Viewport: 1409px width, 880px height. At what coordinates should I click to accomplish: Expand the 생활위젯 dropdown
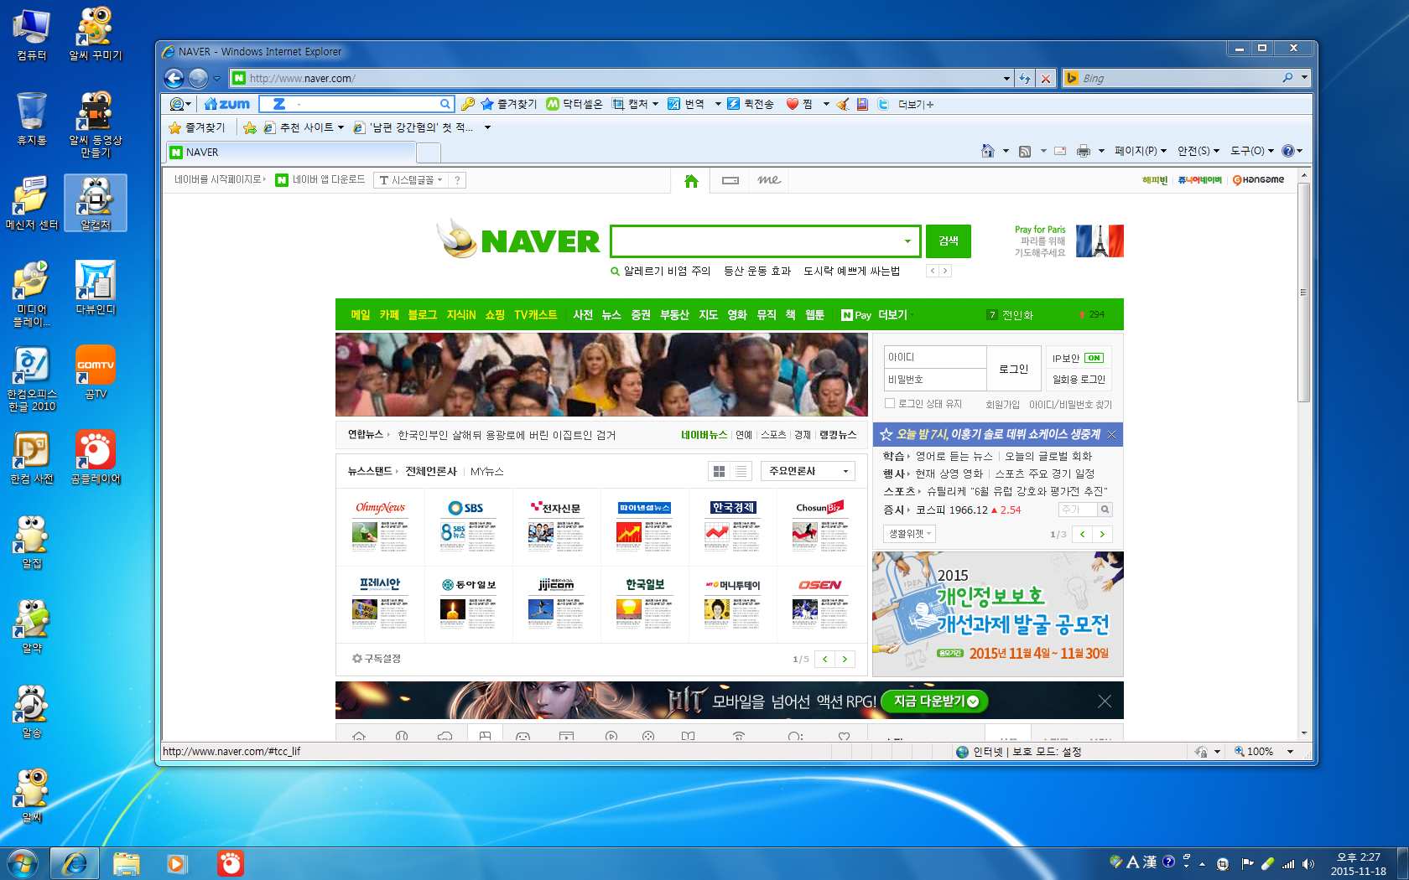click(910, 534)
